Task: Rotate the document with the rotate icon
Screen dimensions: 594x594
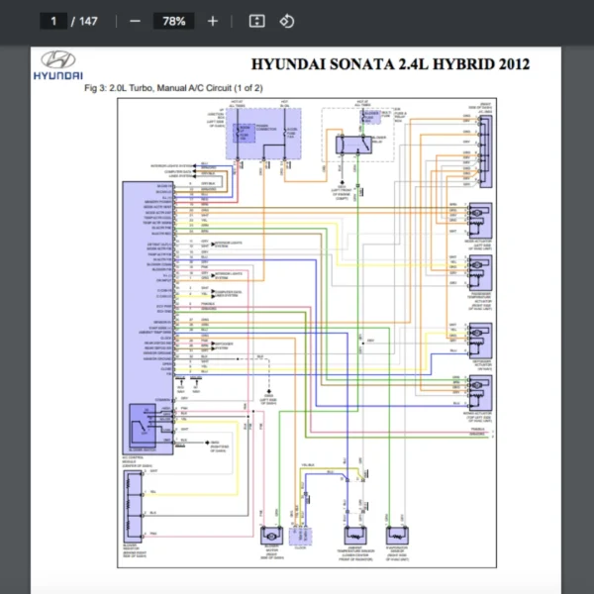Action: 286,21
